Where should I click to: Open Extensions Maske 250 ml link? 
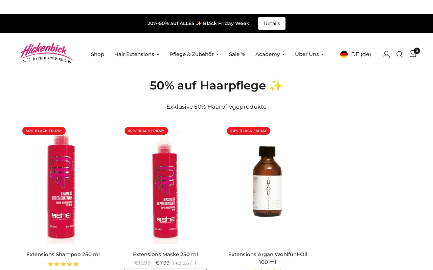tap(165, 254)
